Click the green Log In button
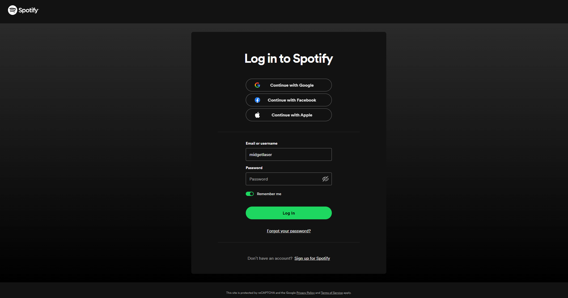 click(x=289, y=213)
